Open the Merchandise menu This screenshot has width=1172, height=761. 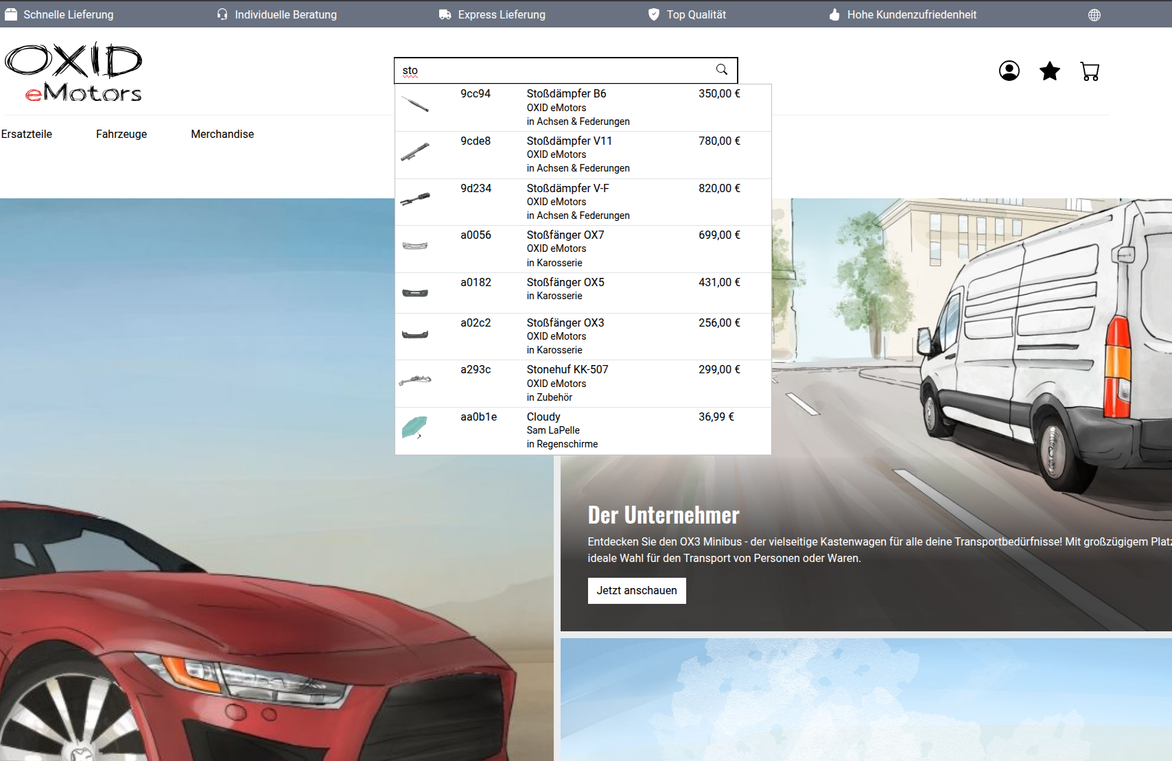222,134
